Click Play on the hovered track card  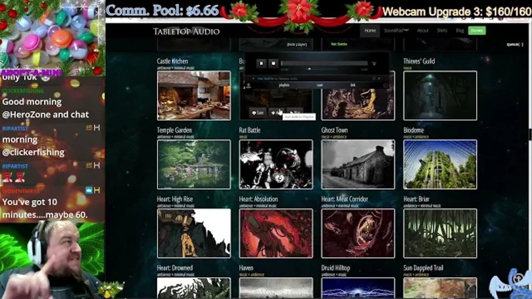point(295,113)
